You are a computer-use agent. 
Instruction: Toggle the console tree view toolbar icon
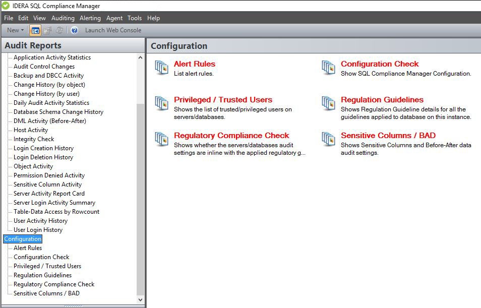pyautogui.click(x=36, y=30)
